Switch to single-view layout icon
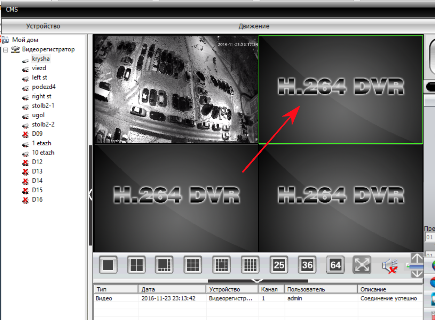435x320 pixels. [x=108, y=265]
